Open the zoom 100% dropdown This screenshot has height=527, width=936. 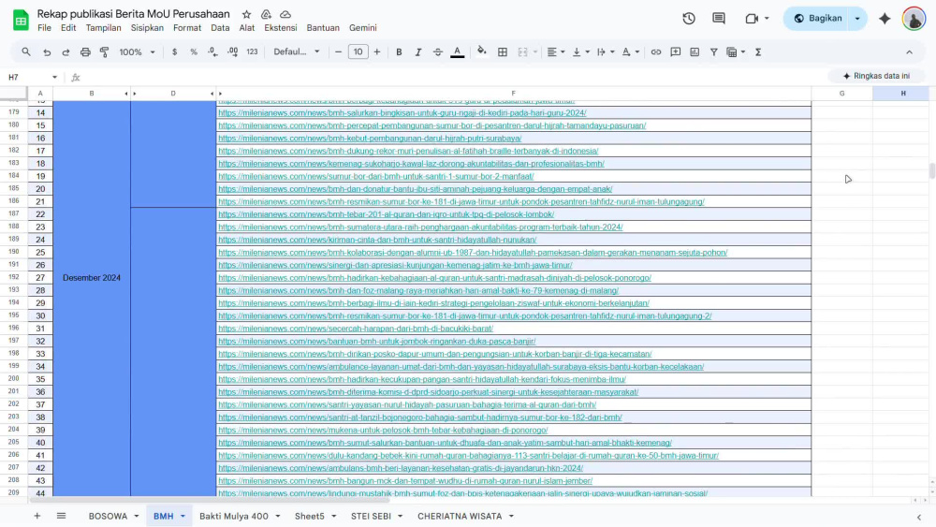pyautogui.click(x=137, y=51)
